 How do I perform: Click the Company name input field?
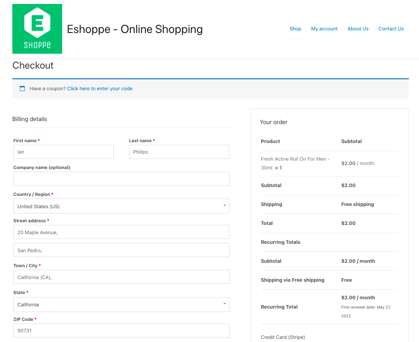121,179
